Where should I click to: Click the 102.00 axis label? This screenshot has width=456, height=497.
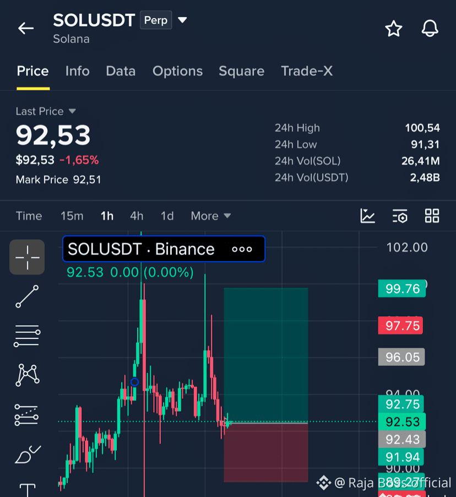[407, 247]
